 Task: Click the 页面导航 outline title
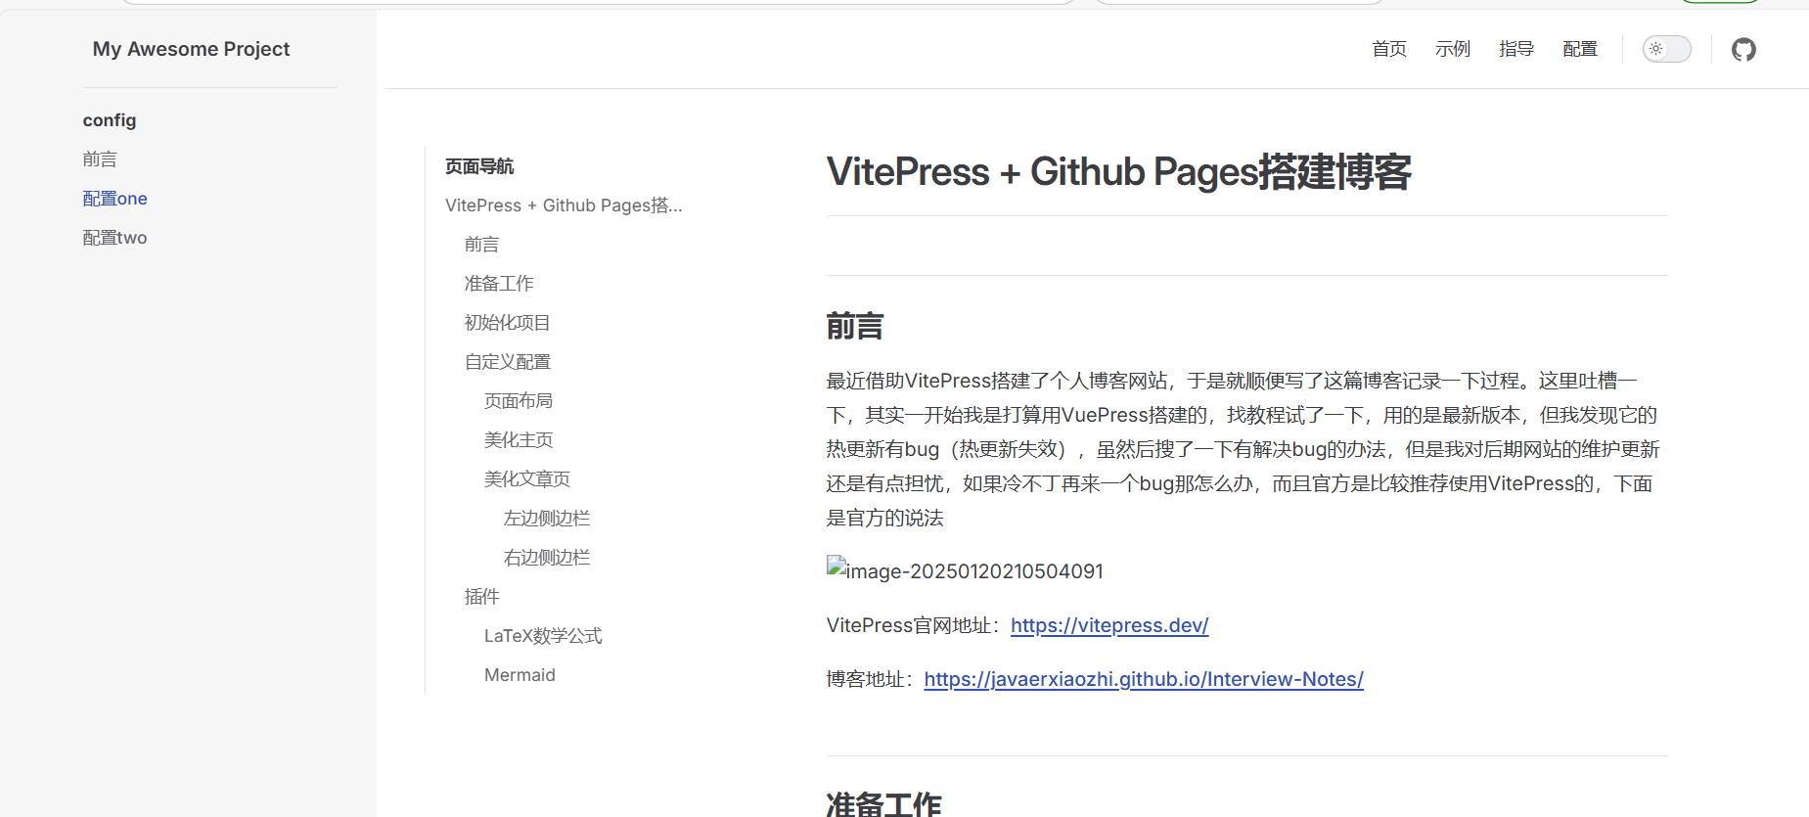tap(479, 166)
